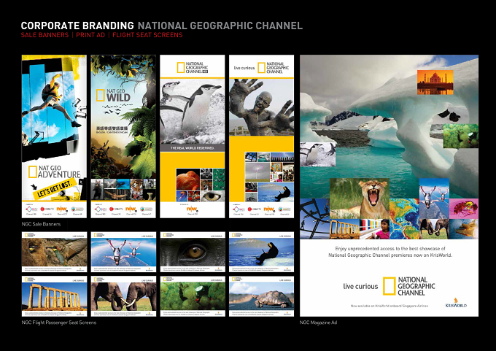Click the roaring lioness image in magazine ad
This screenshot has height=351, width=496.
click(x=360, y=198)
